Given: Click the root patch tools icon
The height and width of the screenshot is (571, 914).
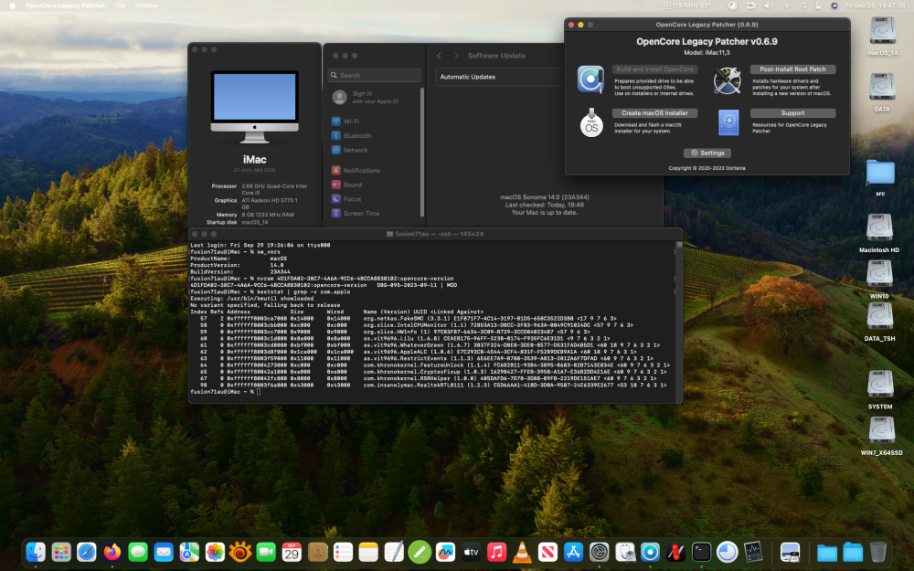Looking at the screenshot, I should [727, 80].
